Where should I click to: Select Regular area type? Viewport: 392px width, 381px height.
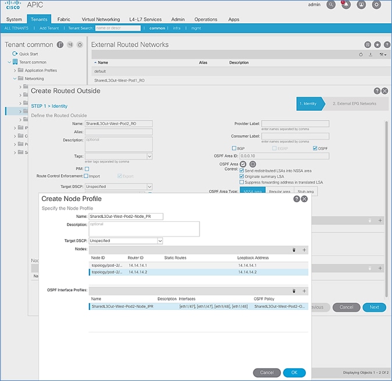pyautogui.click(x=280, y=192)
